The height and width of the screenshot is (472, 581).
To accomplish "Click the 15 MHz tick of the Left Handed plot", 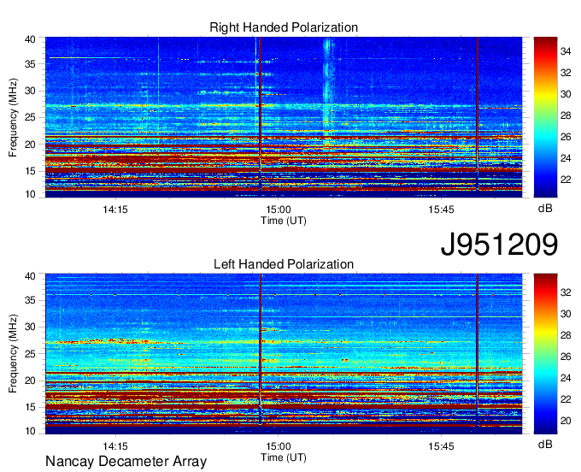I will (30, 407).
